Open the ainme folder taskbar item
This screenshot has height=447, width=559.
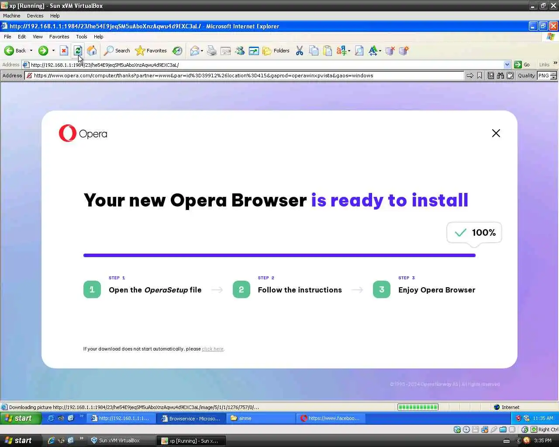pyautogui.click(x=261, y=418)
